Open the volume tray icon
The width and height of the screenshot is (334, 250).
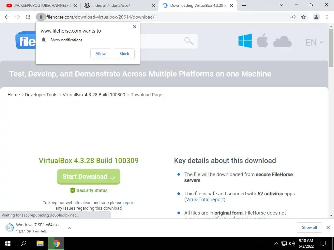(x=292, y=243)
